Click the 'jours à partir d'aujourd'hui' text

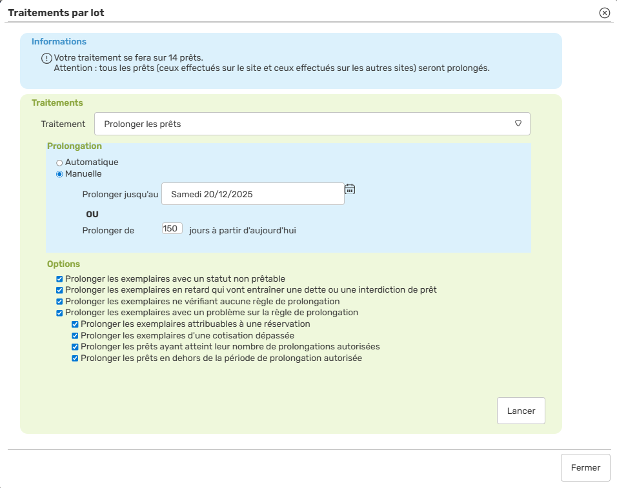tap(243, 230)
